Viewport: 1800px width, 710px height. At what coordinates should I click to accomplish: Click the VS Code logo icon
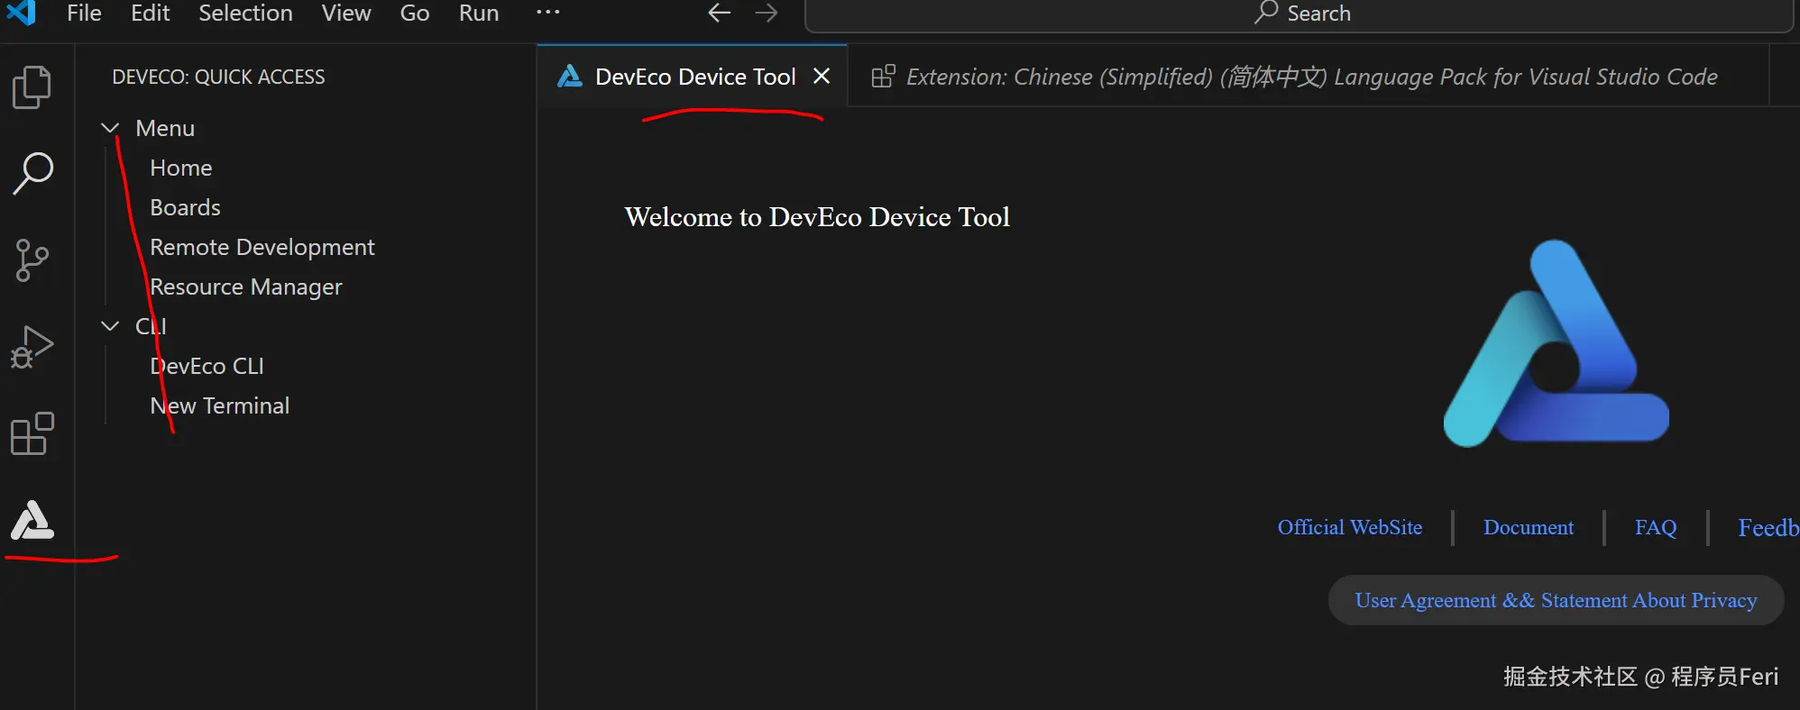21,13
